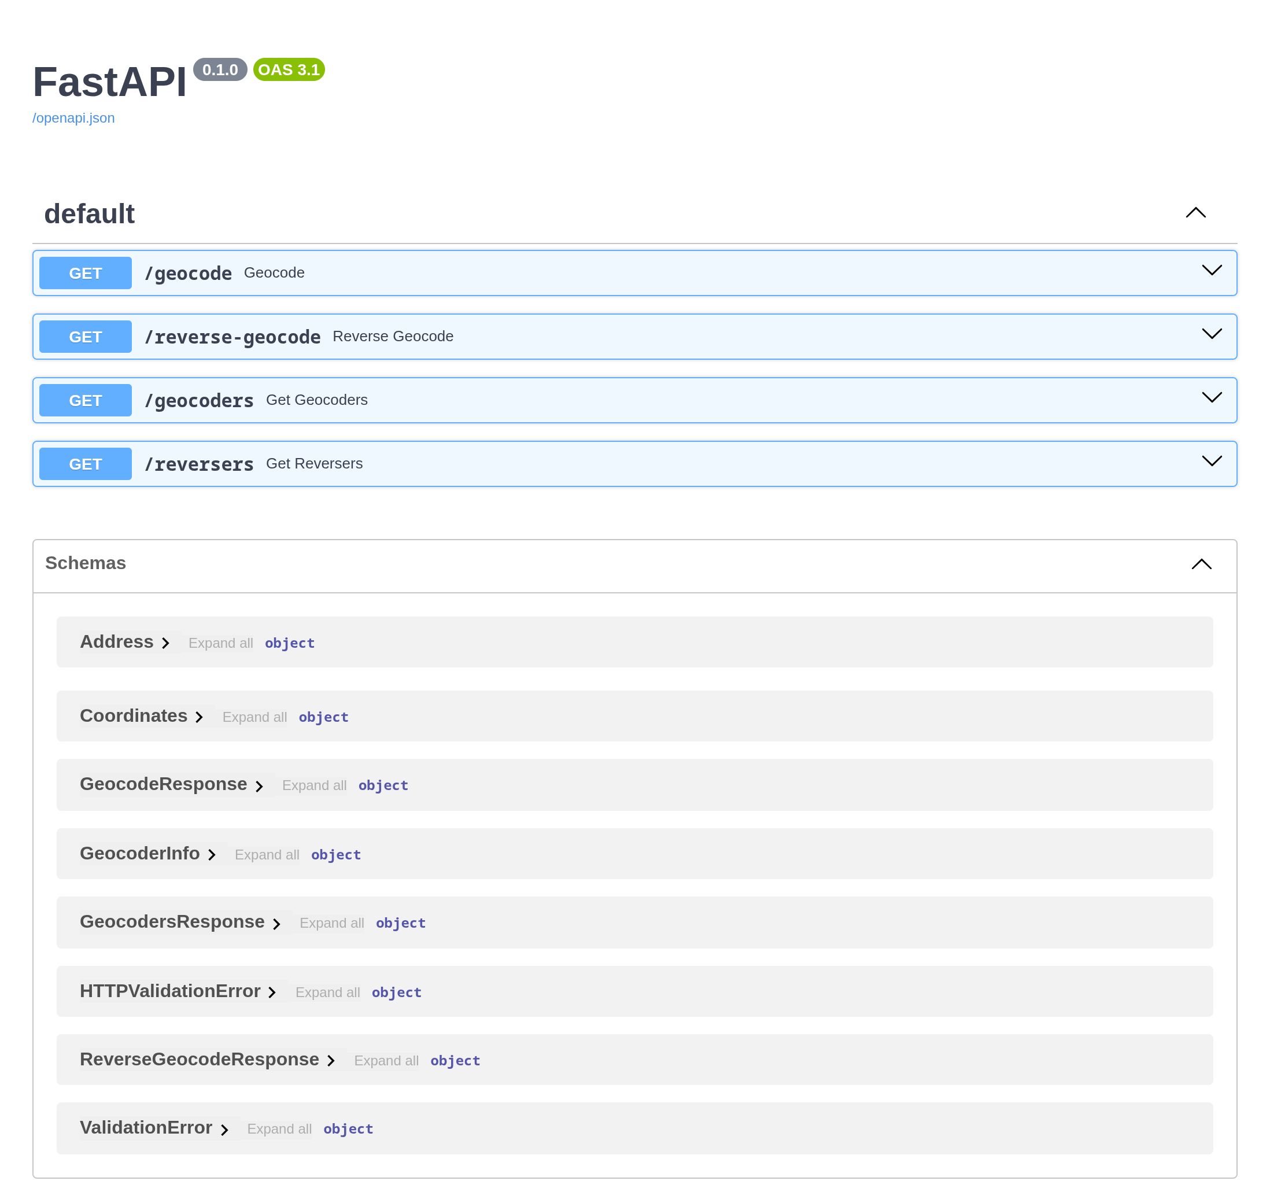Expand the ReverseGeocodeResponse schema chevron

[331, 1061]
